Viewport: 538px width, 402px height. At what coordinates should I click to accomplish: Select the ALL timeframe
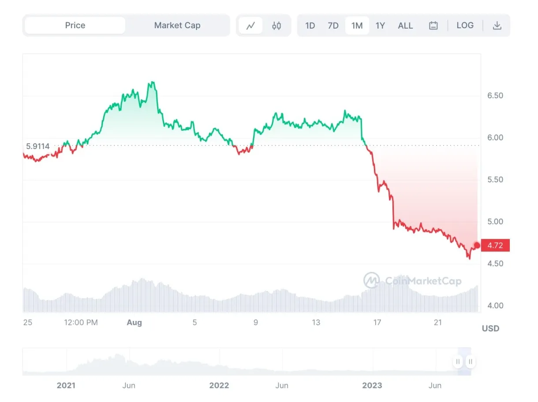pos(405,25)
